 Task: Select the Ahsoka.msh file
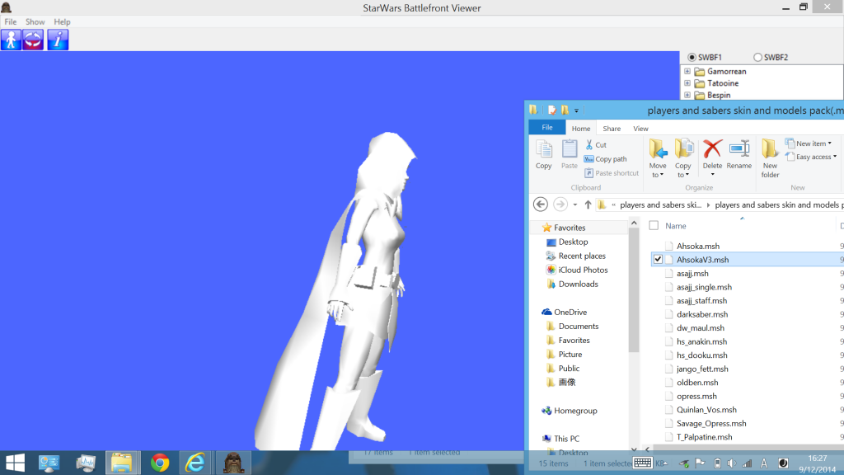pos(698,246)
